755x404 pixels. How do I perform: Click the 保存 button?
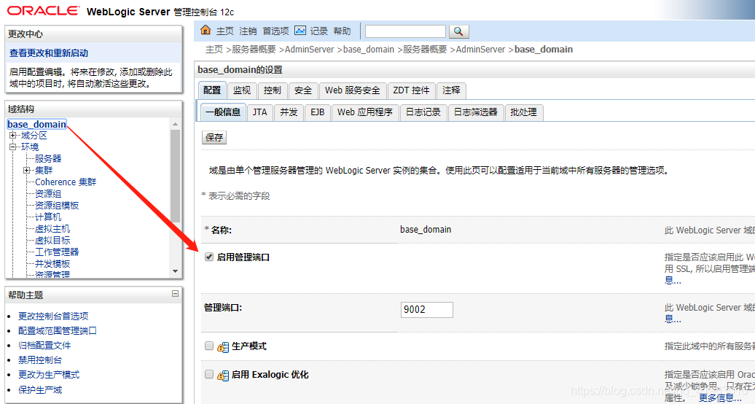pyautogui.click(x=214, y=137)
